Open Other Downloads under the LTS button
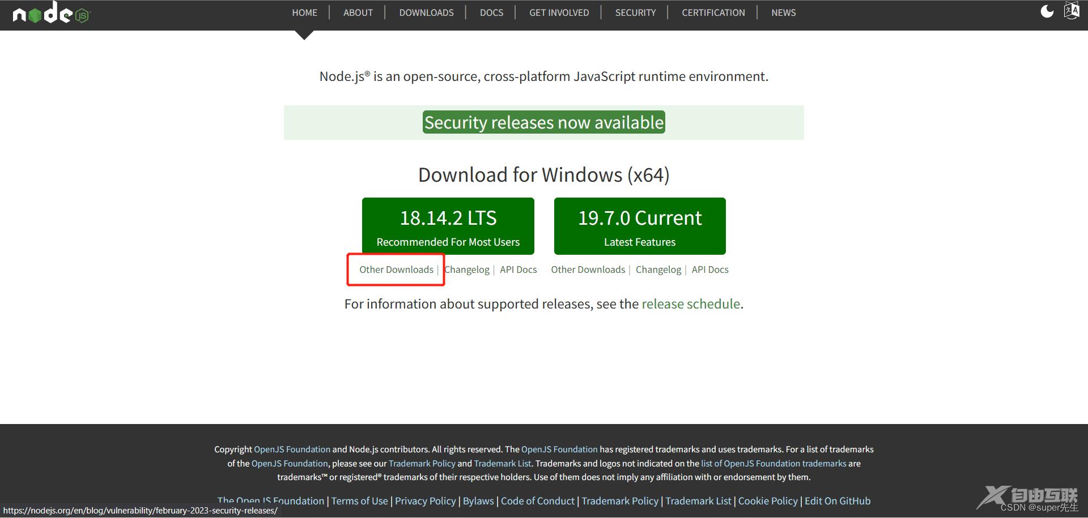The height and width of the screenshot is (518, 1088). point(396,269)
